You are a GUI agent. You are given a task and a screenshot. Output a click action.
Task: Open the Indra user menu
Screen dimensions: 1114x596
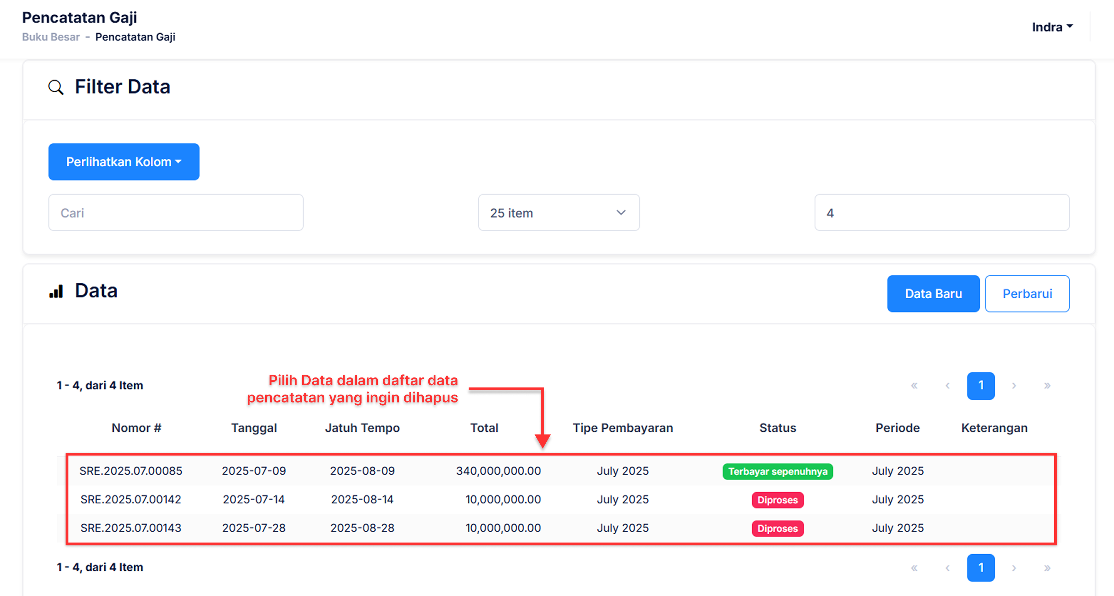point(1052,27)
